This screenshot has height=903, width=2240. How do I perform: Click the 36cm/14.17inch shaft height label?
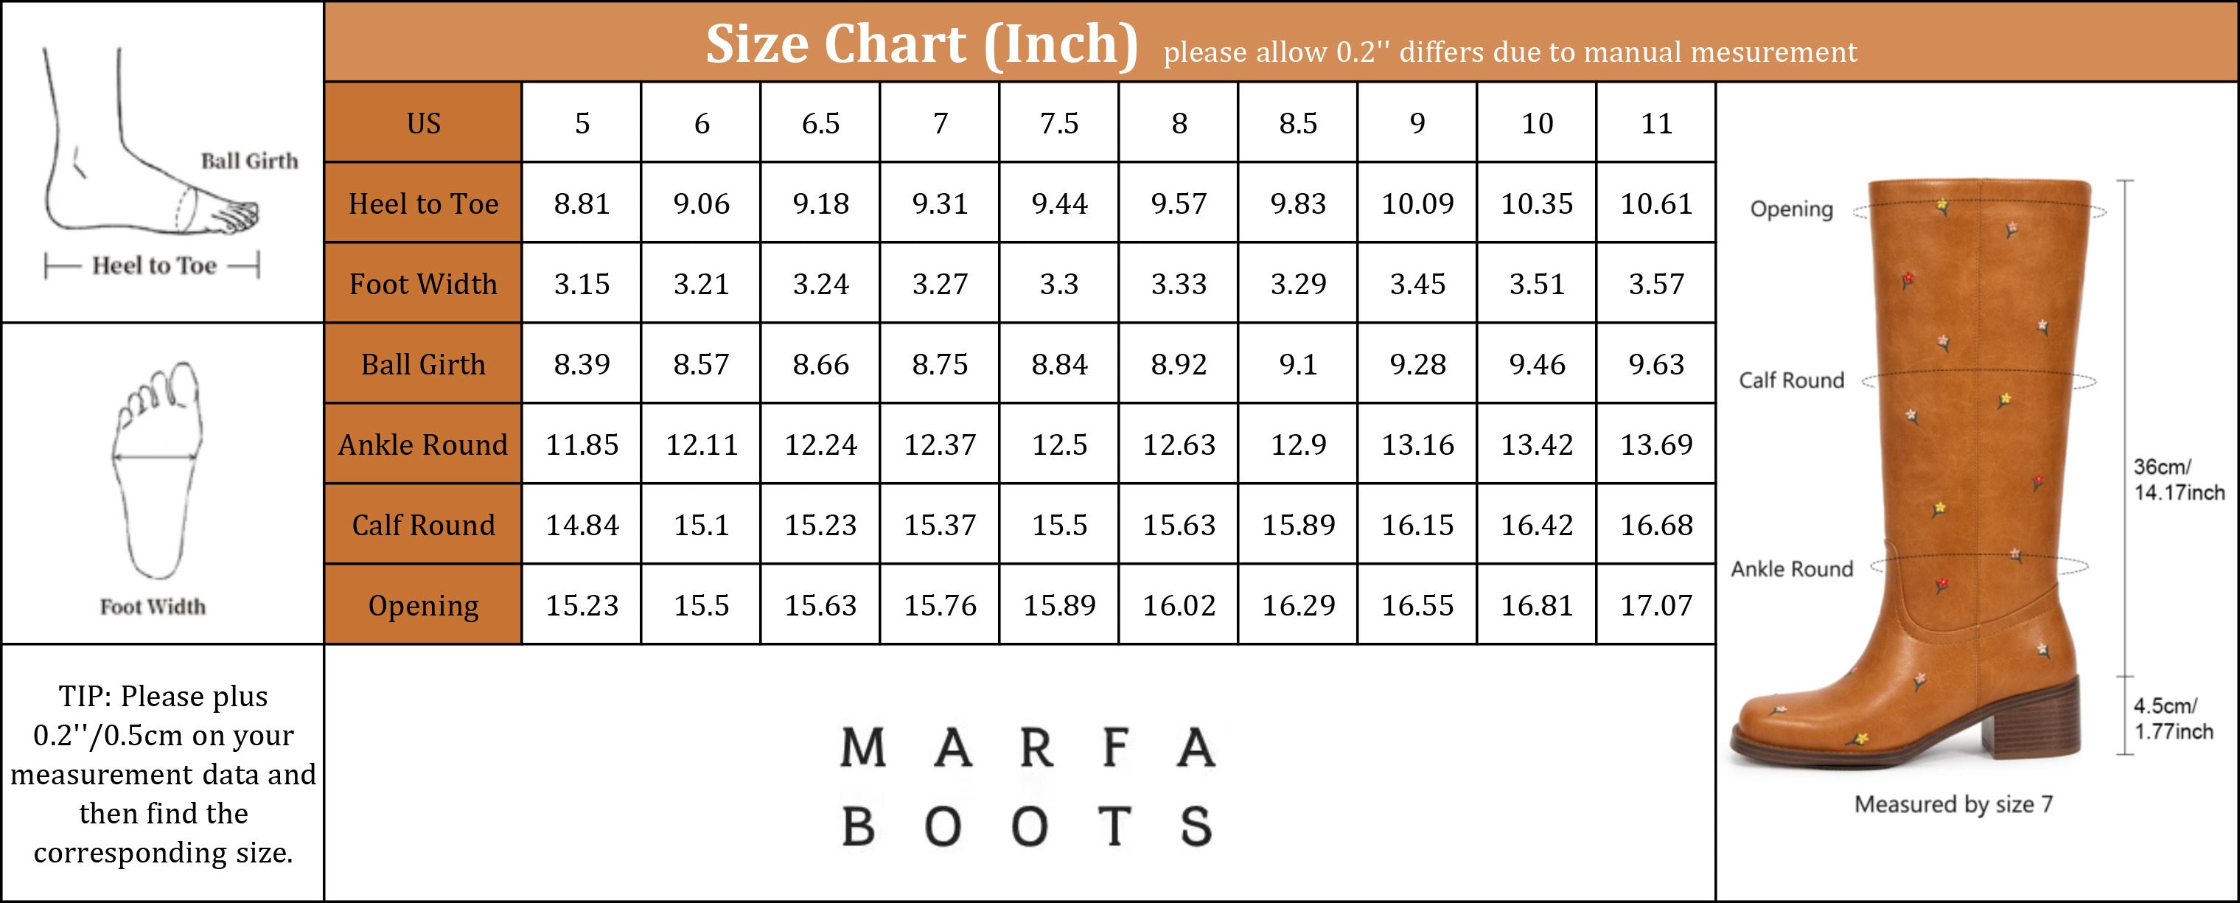tap(2177, 479)
